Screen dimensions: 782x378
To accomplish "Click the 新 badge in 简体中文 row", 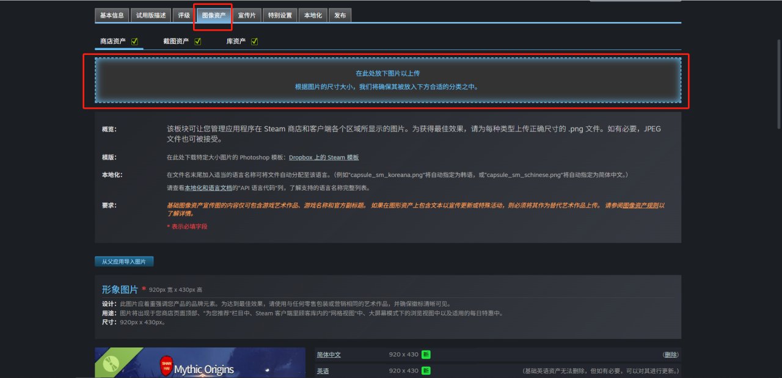I will point(426,354).
